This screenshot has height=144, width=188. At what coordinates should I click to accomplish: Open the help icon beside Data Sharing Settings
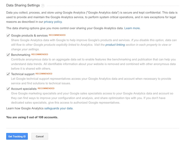point(43,6)
